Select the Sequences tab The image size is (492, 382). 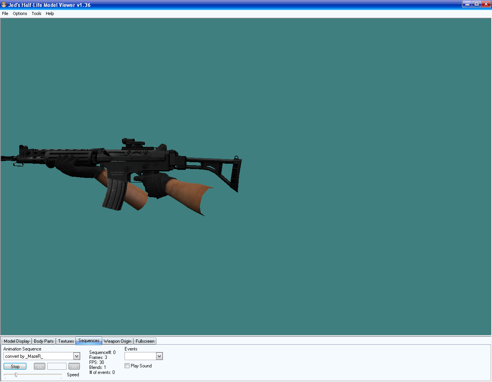[89, 341]
